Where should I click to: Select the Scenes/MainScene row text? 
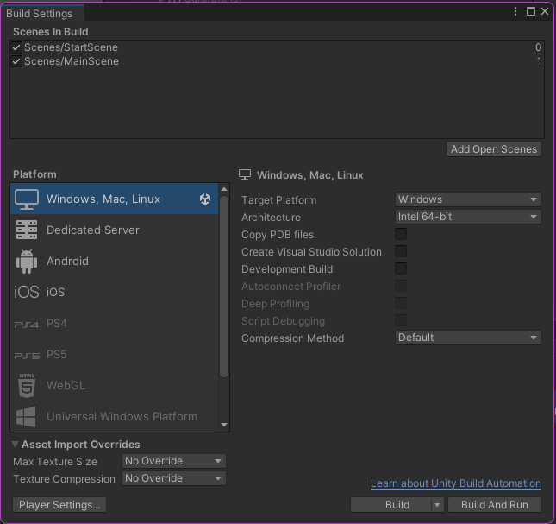tap(72, 61)
